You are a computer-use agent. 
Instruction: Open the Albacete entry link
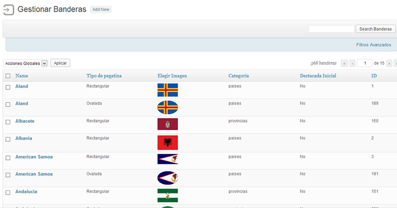point(25,121)
